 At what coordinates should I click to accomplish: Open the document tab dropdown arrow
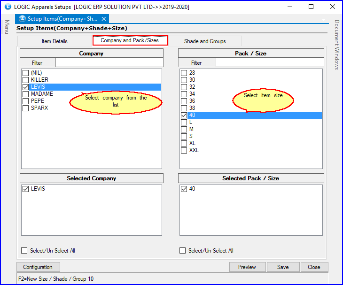point(324,19)
